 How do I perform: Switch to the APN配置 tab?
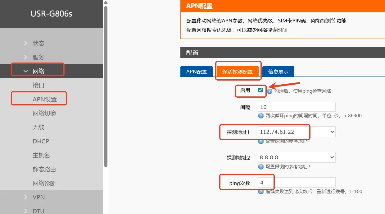(x=197, y=72)
